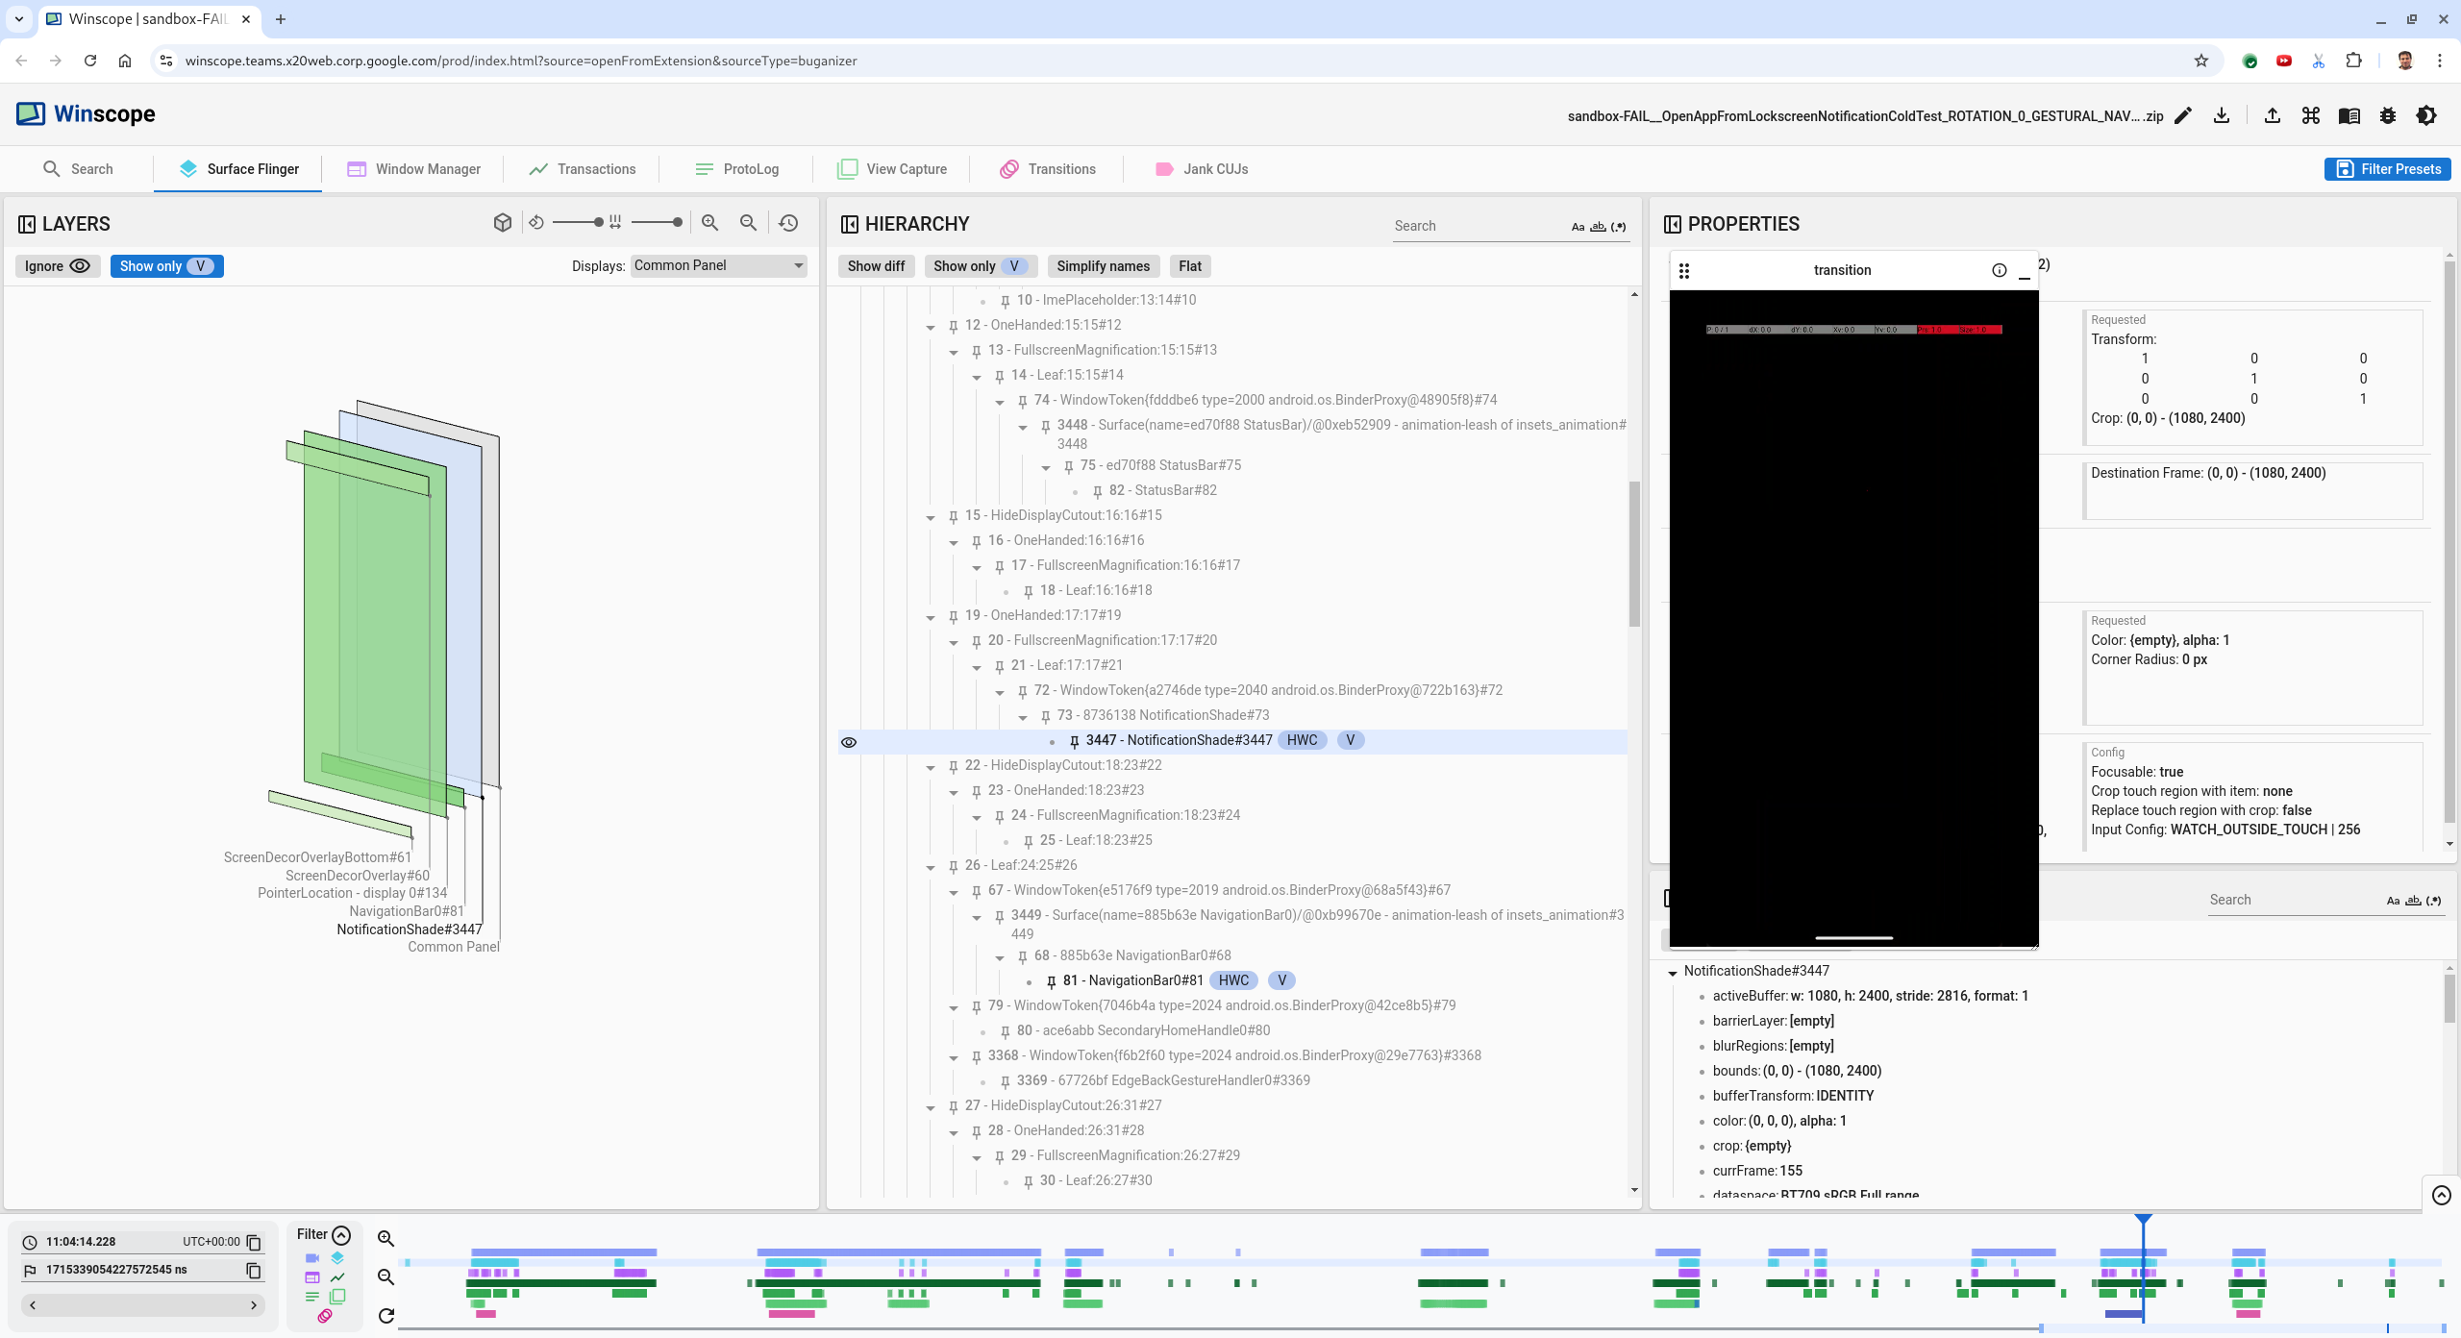This screenshot has height=1338, width=2461.
Task: Enable the Ignore filter in Layers panel
Action: click(x=58, y=265)
